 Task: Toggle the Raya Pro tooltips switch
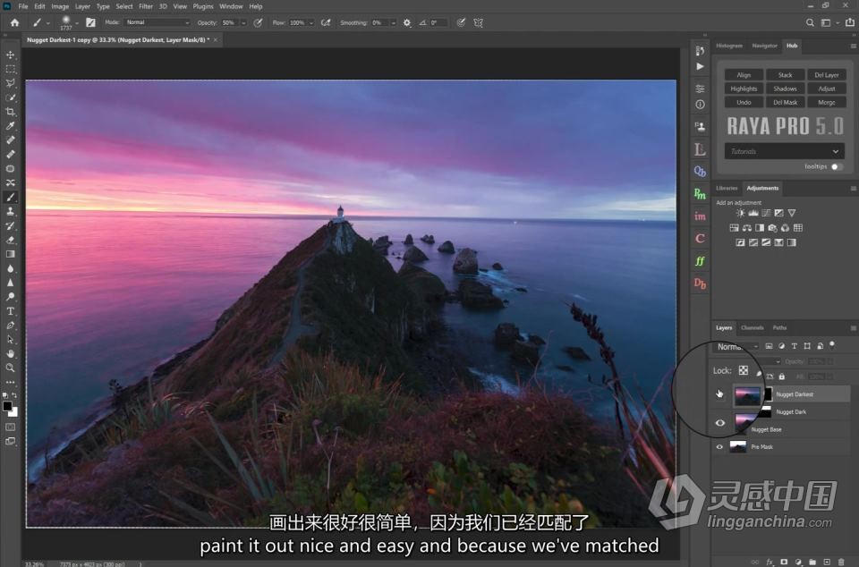click(x=836, y=167)
